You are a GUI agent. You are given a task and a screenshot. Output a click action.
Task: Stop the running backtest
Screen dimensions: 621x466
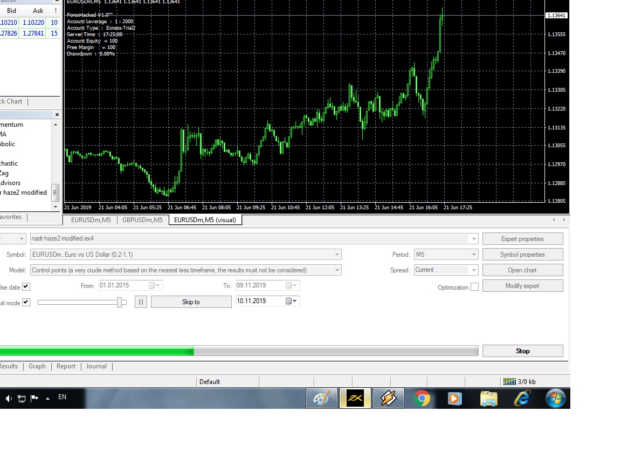[x=522, y=351]
